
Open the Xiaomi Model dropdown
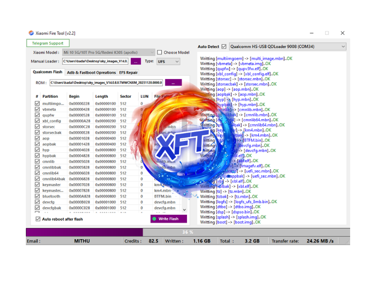pyautogui.click(x=109, y=52)
